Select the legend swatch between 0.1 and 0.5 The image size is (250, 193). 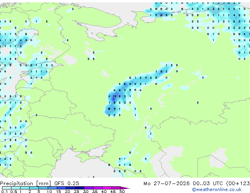click(x=7, y=188)
